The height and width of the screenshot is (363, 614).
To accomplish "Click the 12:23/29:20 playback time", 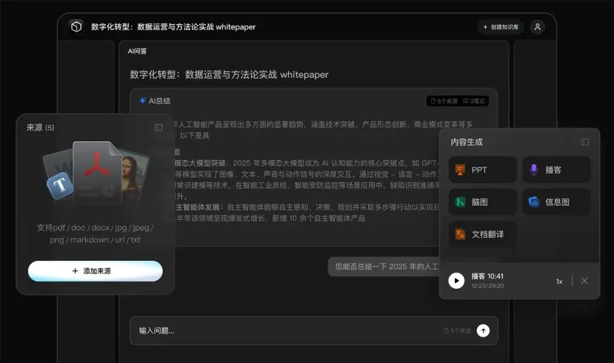I will pos(488,286).
